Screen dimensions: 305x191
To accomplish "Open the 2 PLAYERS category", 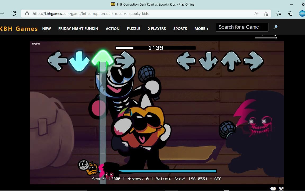I will pos(157,29).
